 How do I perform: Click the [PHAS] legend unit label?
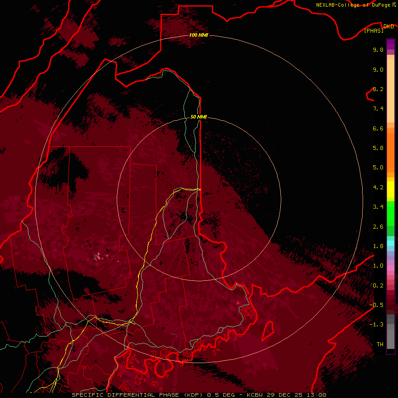point(374,31)
